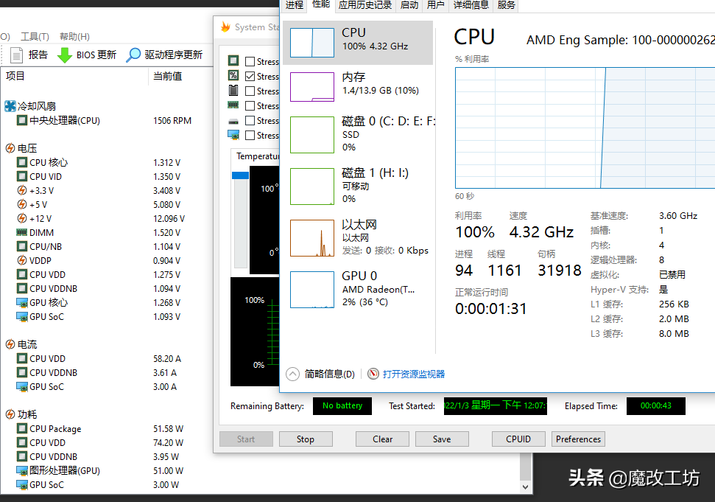Click the CPUID button
The image size is (715, 502).
pyautogui.click(x=518, y=439)
